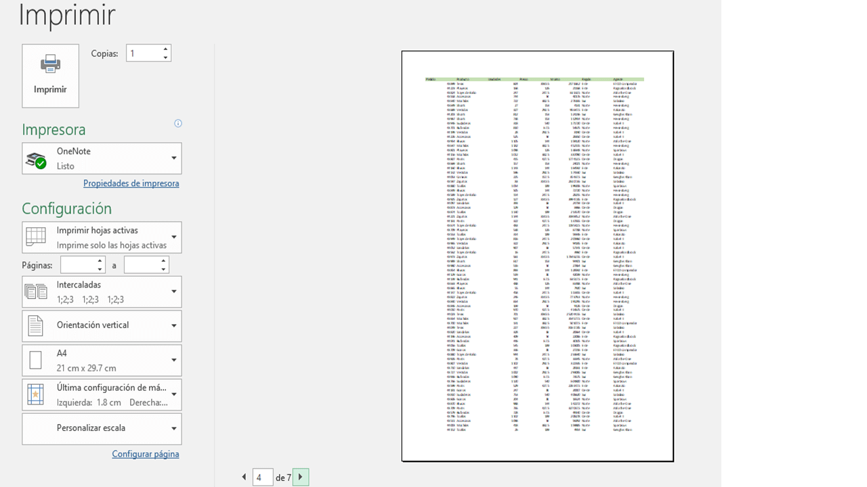Open the Impresora selection dropdown
Screen dimensions: 867x487
click(173, 158)
